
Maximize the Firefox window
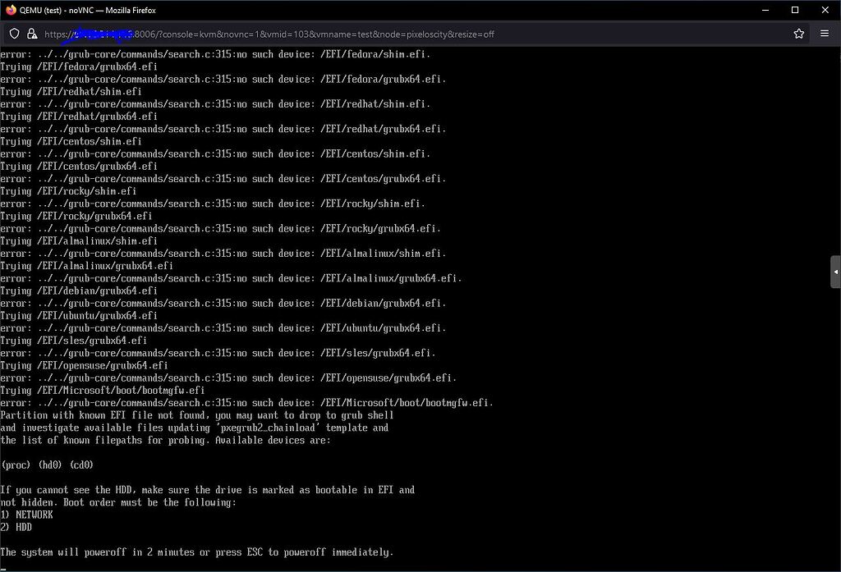(795, 10)
